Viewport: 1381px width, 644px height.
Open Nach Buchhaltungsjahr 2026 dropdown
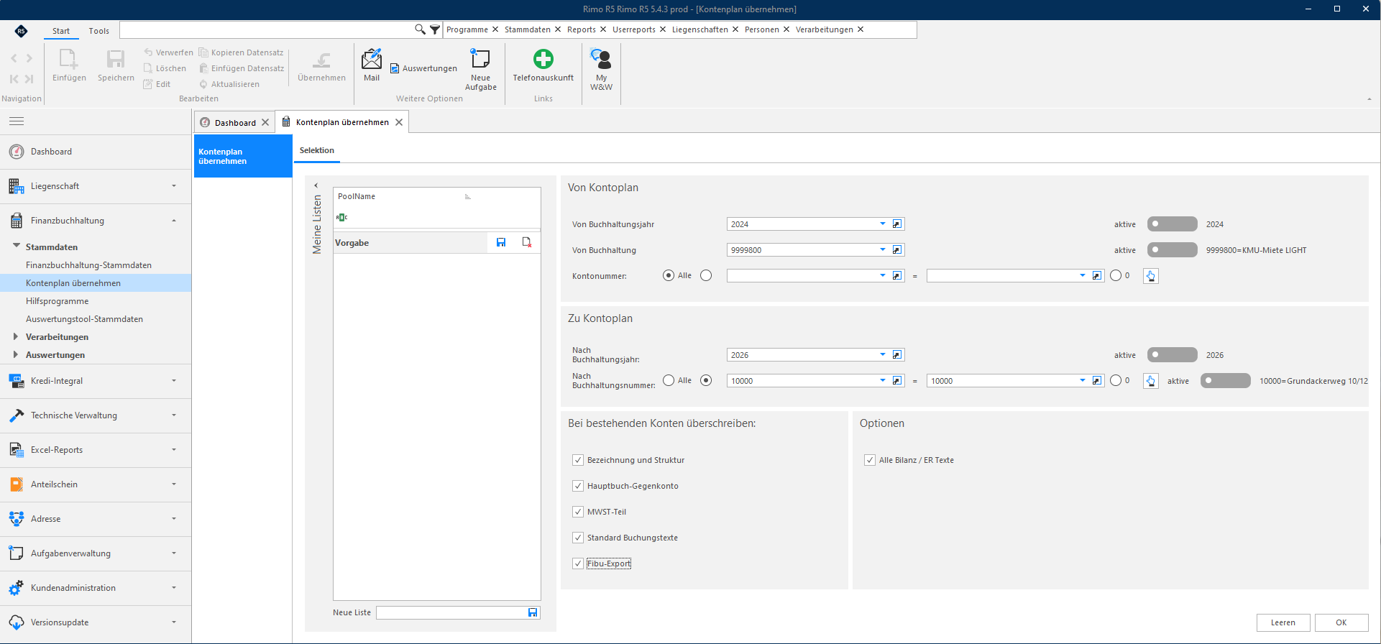tap(883, 355)
